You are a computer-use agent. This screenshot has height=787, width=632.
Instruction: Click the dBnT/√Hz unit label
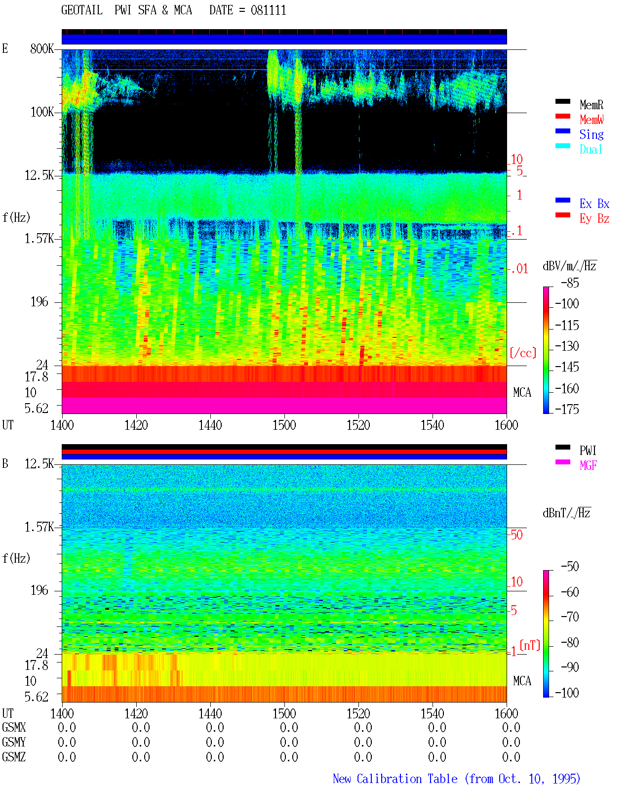[567, 513]
